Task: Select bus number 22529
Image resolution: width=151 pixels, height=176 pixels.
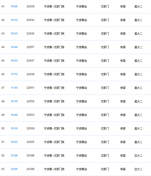Action: [x=30, y=6]
